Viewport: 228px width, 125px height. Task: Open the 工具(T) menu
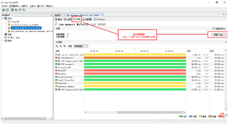pos(33,6)
